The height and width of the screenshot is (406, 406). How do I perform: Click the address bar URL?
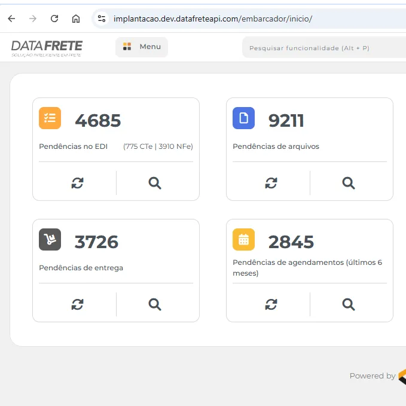click(x=213, y=19)
